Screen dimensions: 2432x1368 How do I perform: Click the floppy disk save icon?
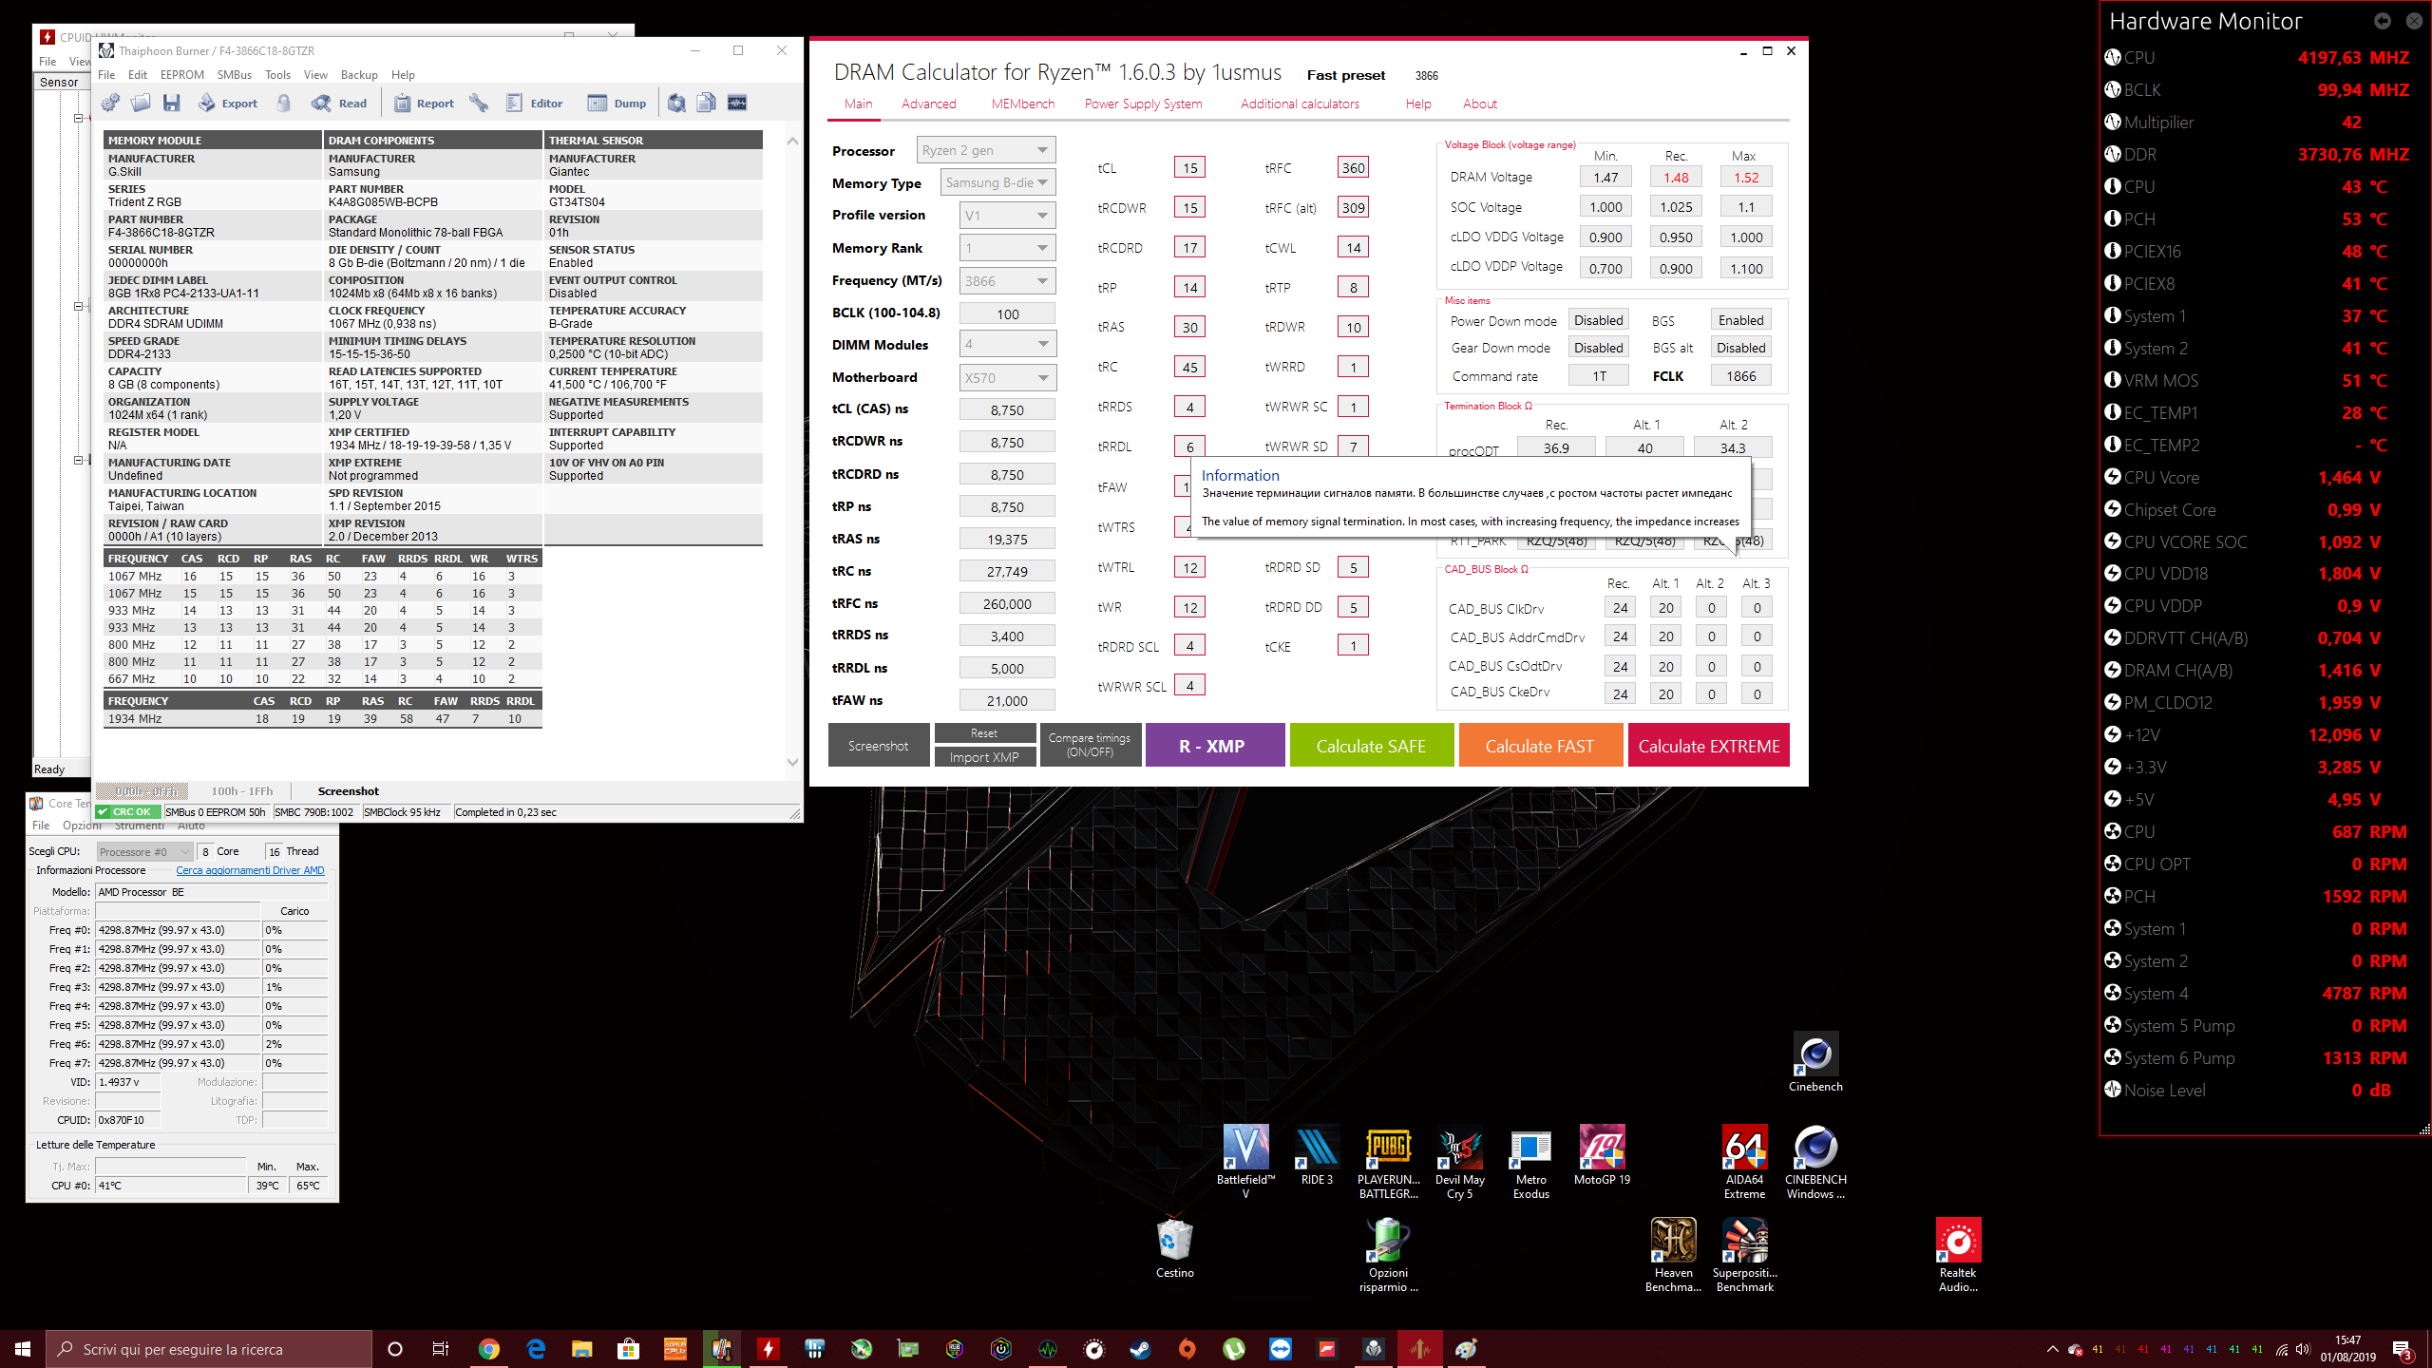point(171,103)
